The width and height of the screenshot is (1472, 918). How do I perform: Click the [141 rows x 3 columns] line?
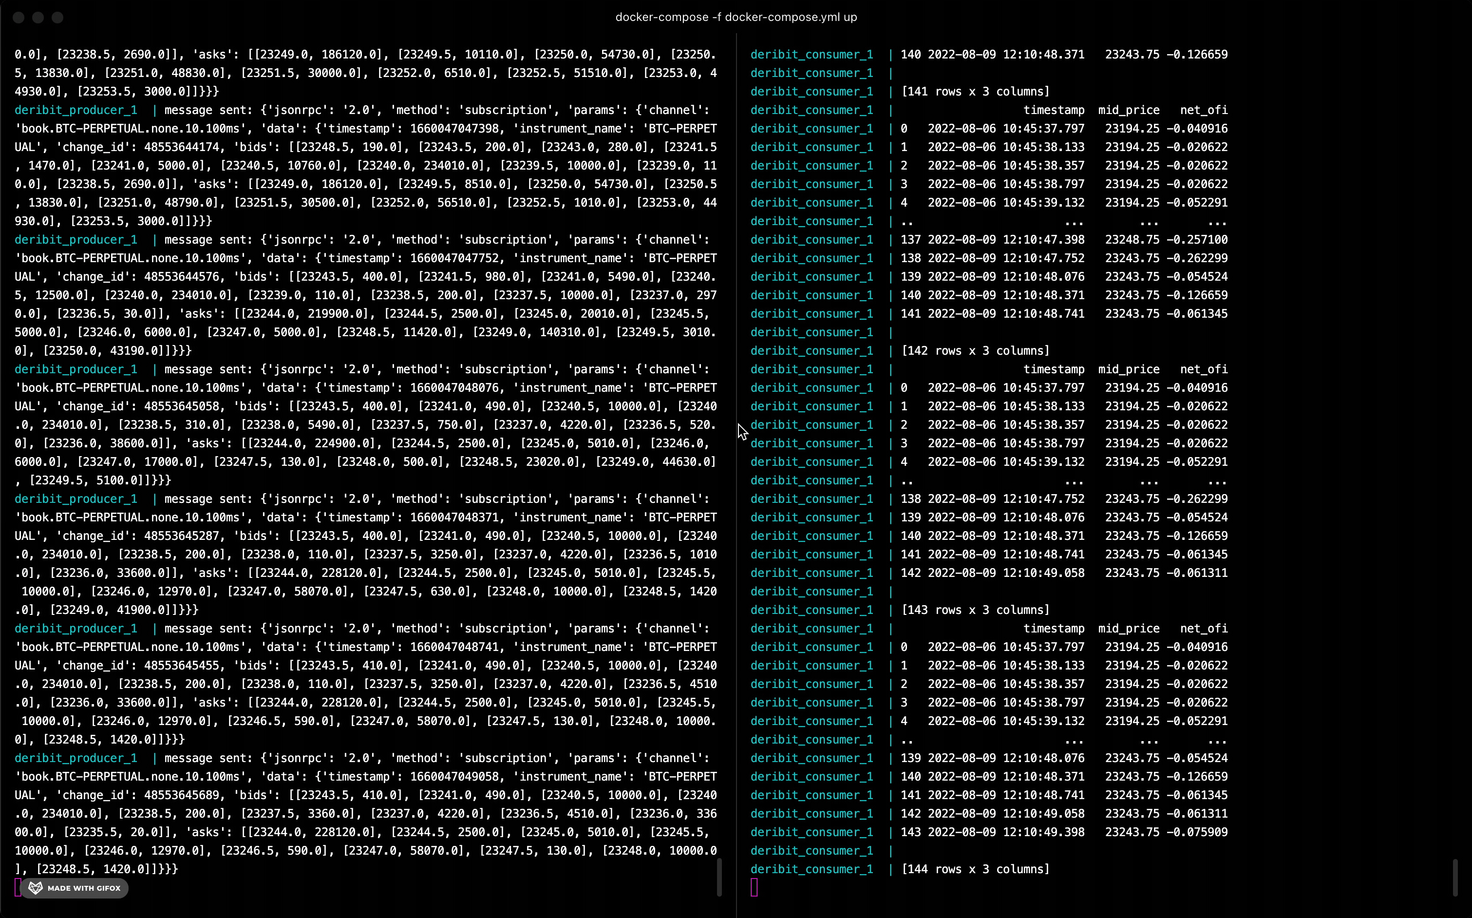tap(975, 92)
